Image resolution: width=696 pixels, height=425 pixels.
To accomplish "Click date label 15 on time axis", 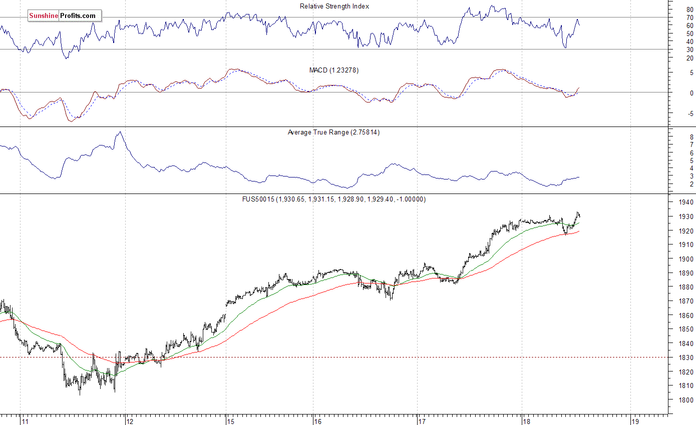I will tap(231, 421).
